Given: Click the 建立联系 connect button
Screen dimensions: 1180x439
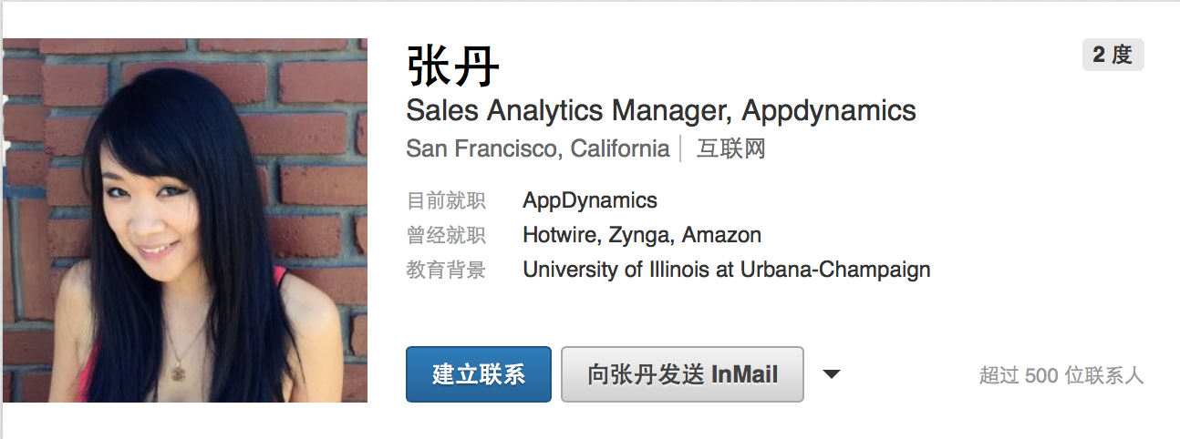Looking at the screenshot, I should coord(478,374).
